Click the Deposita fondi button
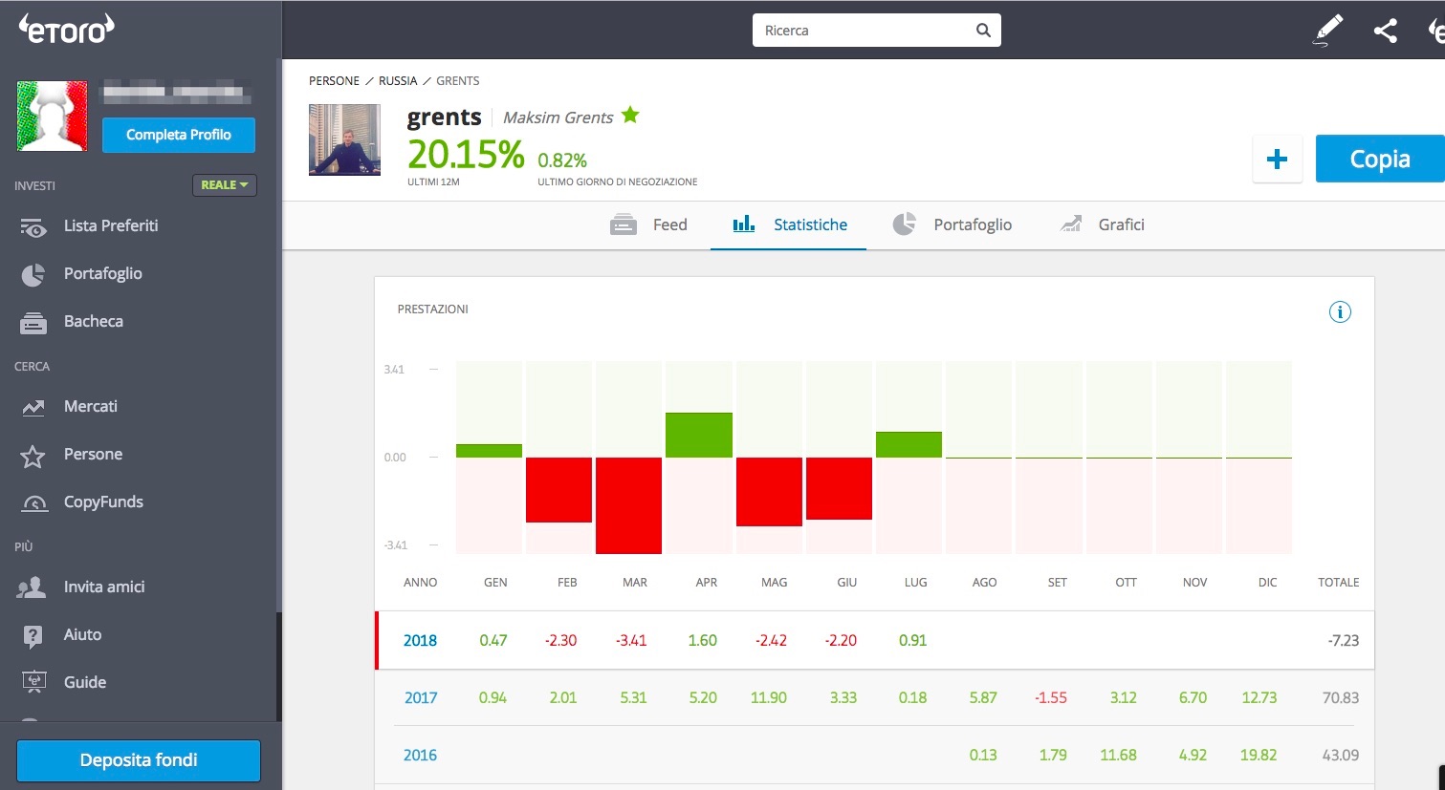This screenshot has height=790, width=1445. [139, 760]
